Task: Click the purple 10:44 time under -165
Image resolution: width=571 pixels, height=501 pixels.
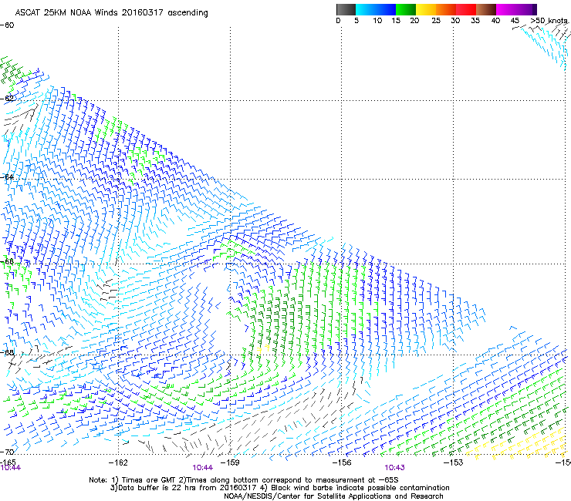Action: pos(11,468)
